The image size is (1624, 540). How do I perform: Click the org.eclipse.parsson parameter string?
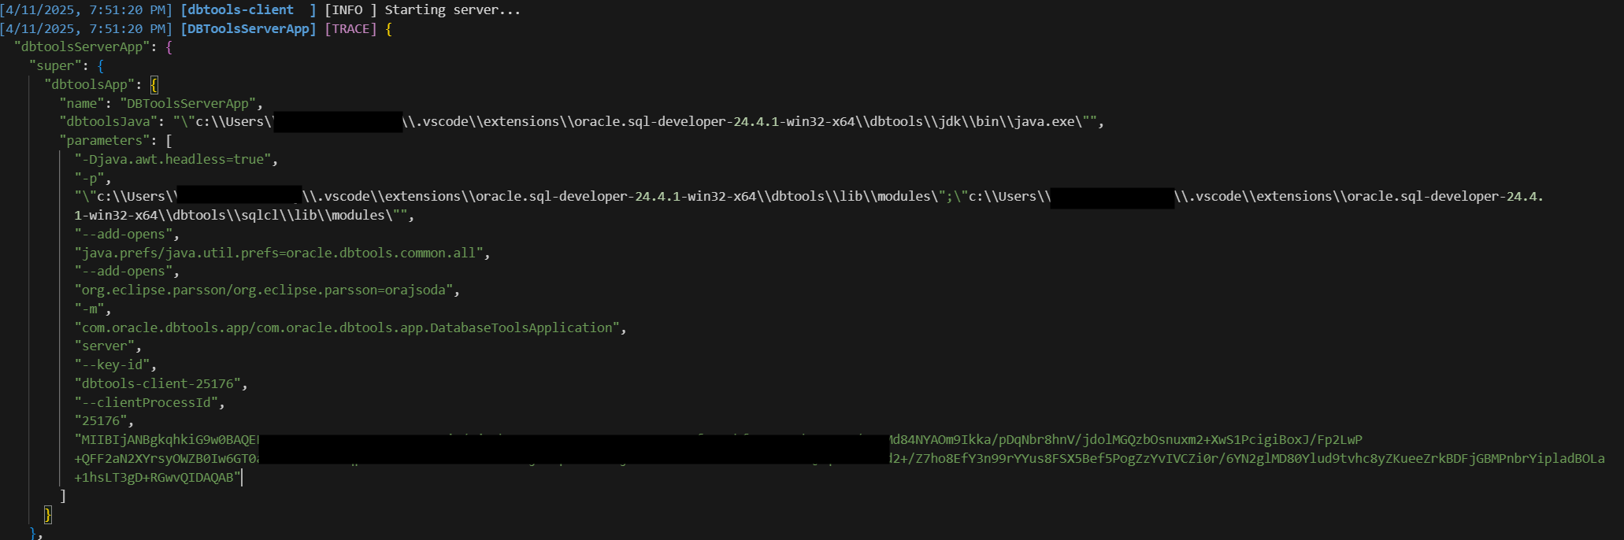[x=266, y=290]
